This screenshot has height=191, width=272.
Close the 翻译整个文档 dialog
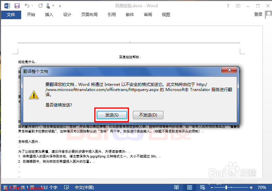[229, 70]
